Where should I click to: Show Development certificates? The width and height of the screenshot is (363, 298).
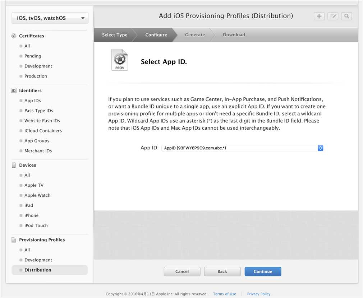click(x=38, y=66)
